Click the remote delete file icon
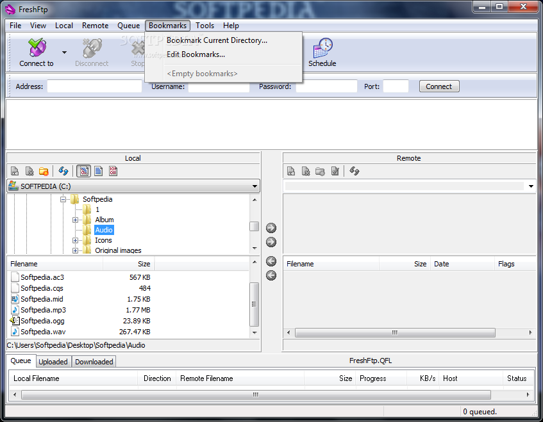 point(306,171)
